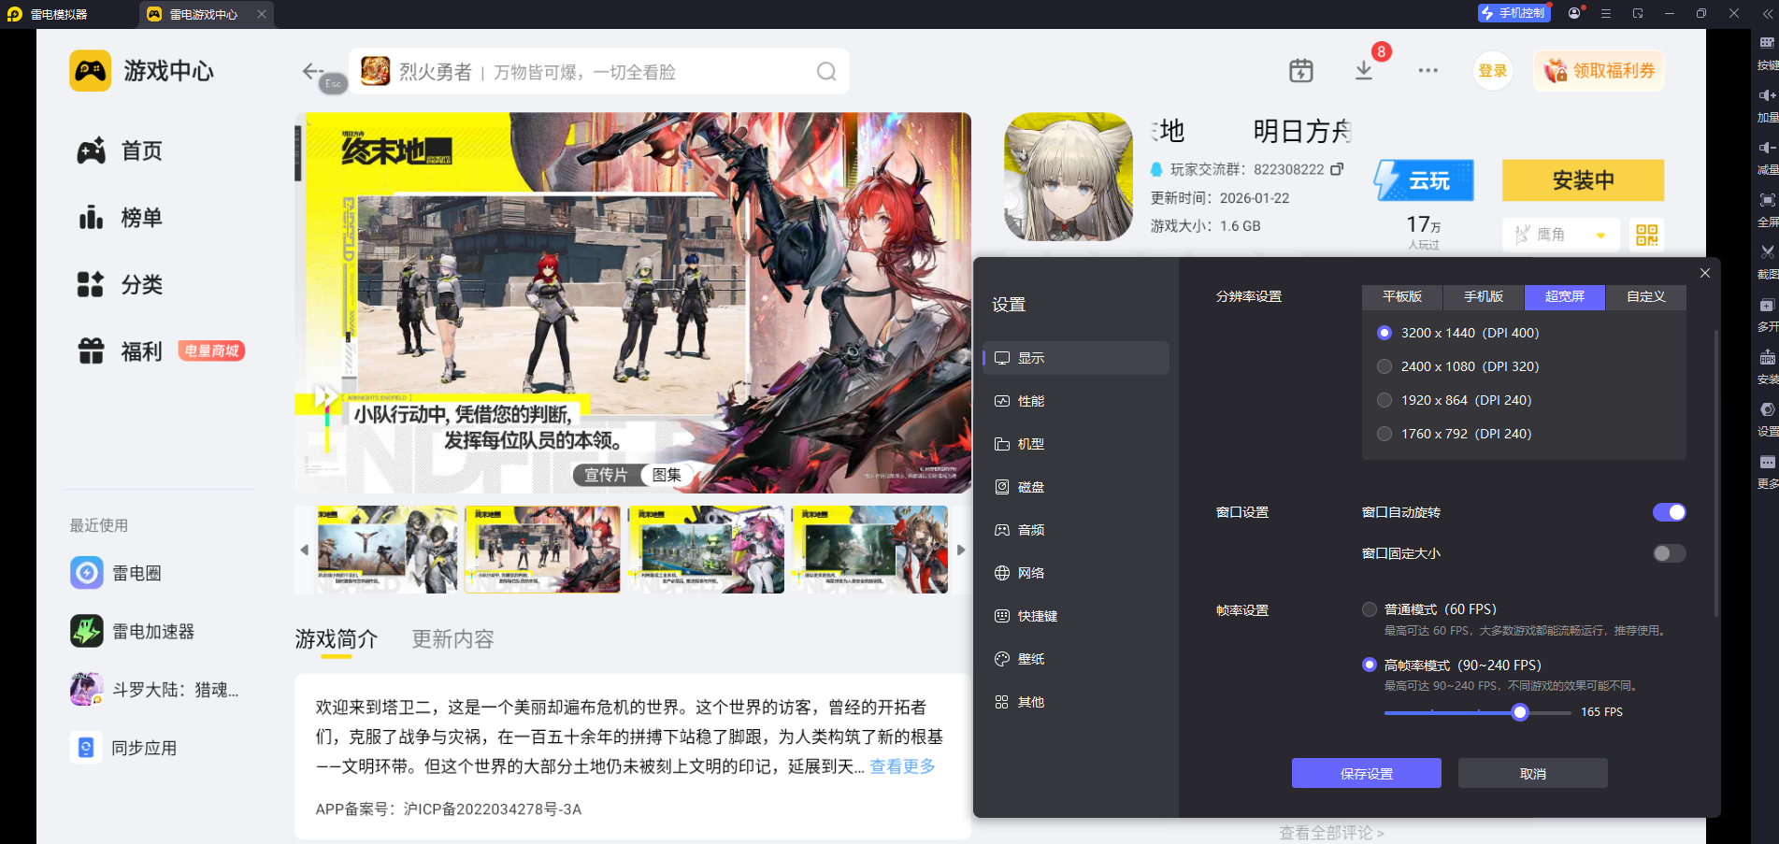Set the FPS slider handle at 165 FPS
Screen dimensions: 1779x844
click(x=1520, y=712)
